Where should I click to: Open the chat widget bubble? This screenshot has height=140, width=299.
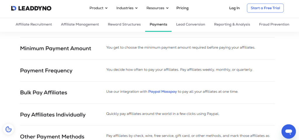[x=288, y=132]
